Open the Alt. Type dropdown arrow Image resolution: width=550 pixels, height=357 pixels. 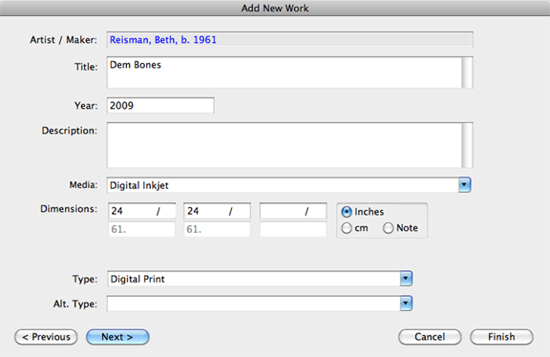pyautogui.click(x=406, y=304)
